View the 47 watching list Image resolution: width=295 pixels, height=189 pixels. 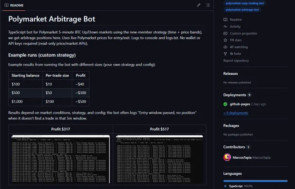(239, 47)
